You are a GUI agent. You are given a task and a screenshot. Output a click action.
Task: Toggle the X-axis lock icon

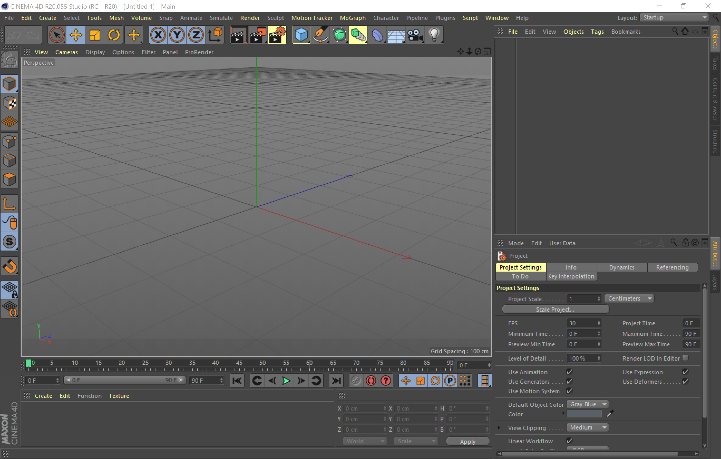(x=158, y=35)
